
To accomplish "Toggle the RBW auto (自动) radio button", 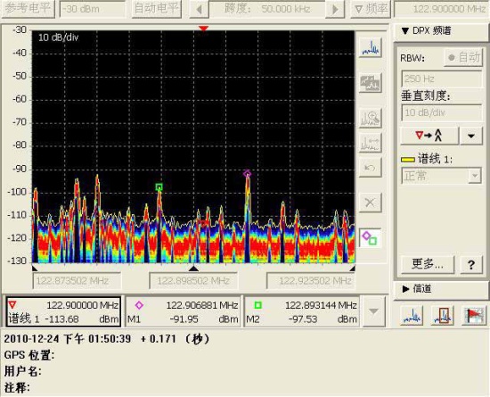I will (x=464, y=58).
